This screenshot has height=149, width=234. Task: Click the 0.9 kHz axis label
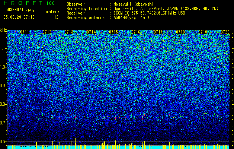(x=3, y=86)
